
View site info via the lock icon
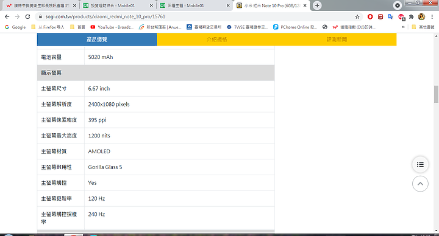click(40, 17)
